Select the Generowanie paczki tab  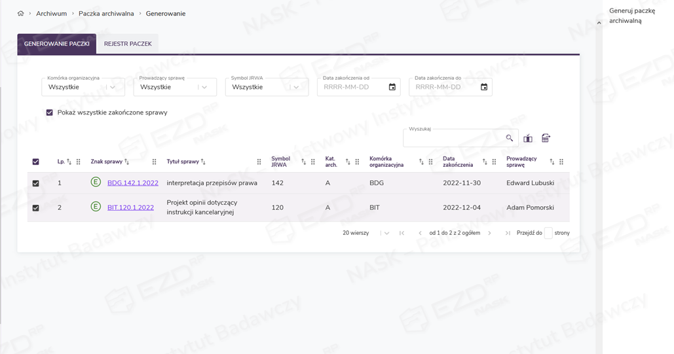coord(57,44)
